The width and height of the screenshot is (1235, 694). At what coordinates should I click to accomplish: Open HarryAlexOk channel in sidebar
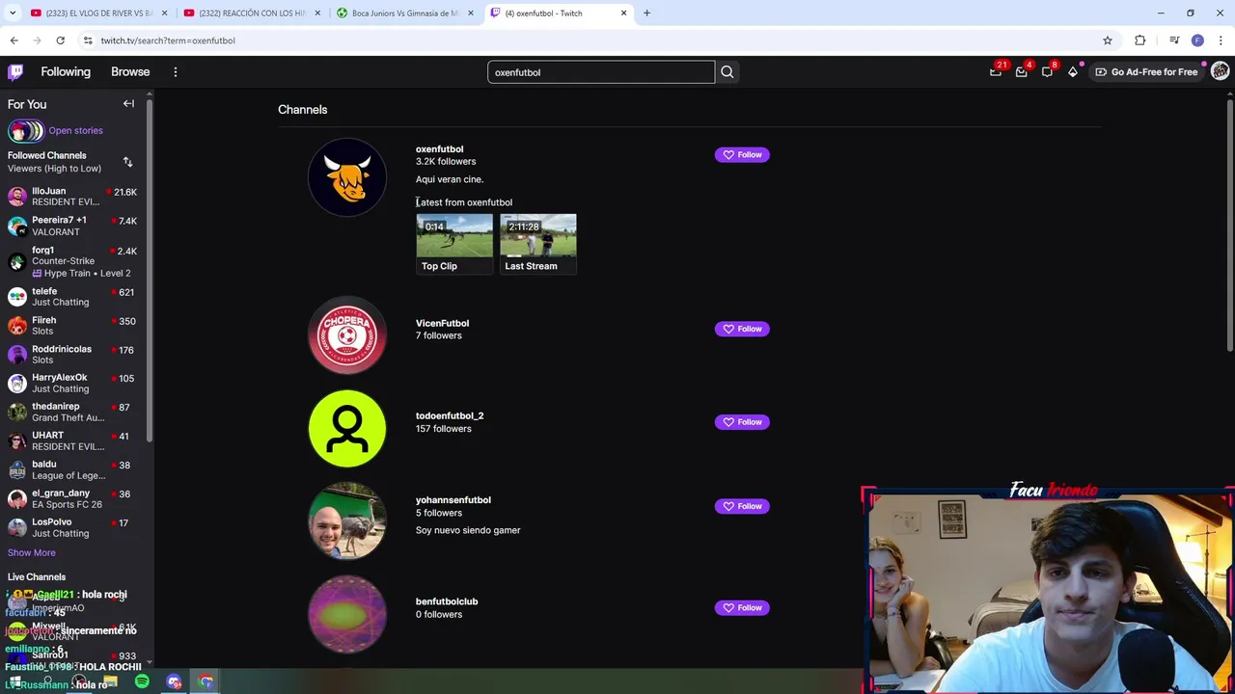[73, 384]
